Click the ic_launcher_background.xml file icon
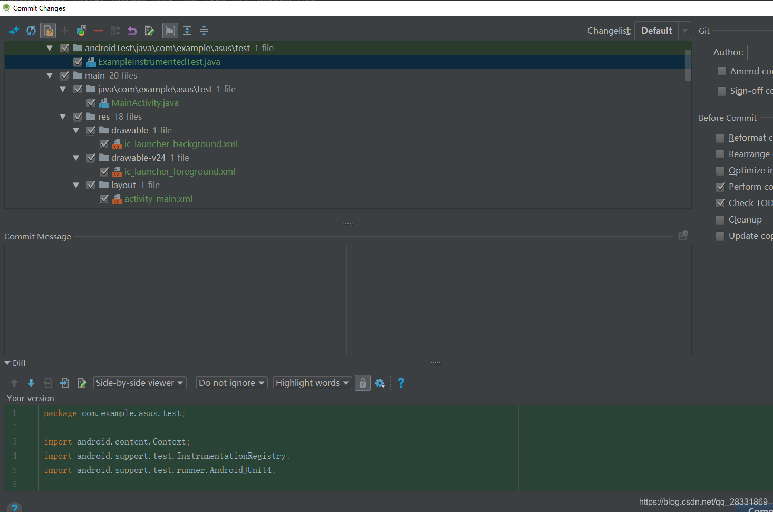 [x=117, y=144]
